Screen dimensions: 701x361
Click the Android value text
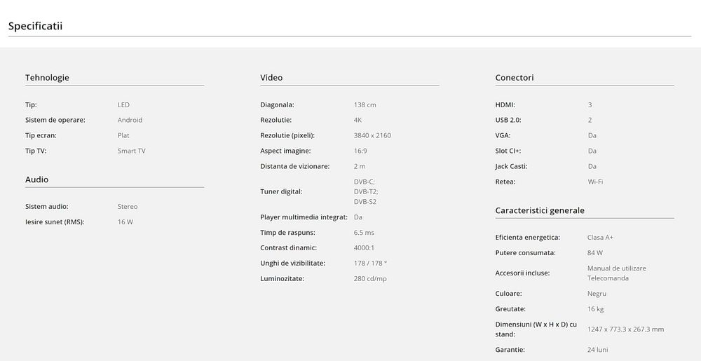130,120
